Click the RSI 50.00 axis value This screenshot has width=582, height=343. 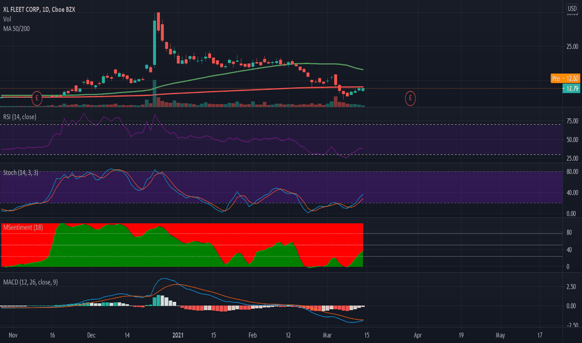coord(572,140)
